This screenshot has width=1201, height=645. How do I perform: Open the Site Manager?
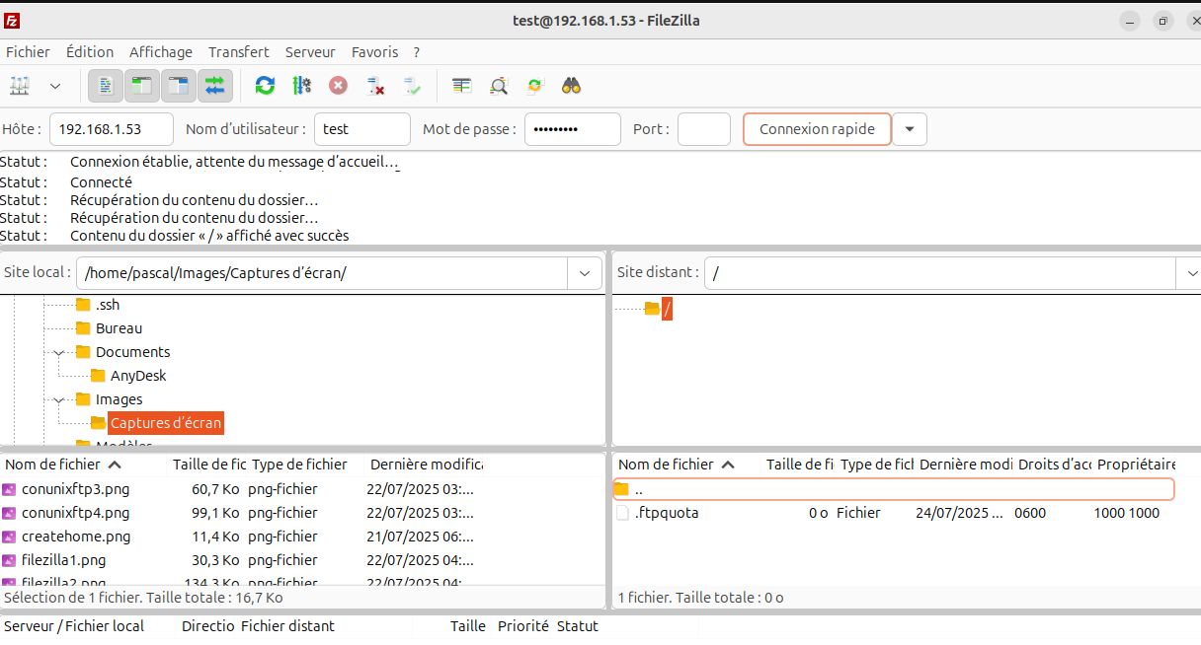point(19,86)
